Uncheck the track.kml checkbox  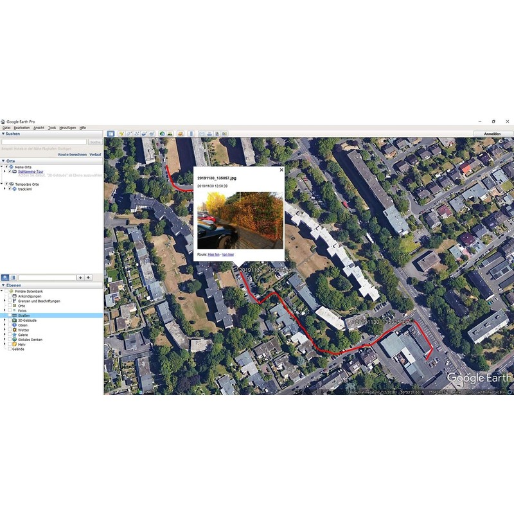pos(10,189)
